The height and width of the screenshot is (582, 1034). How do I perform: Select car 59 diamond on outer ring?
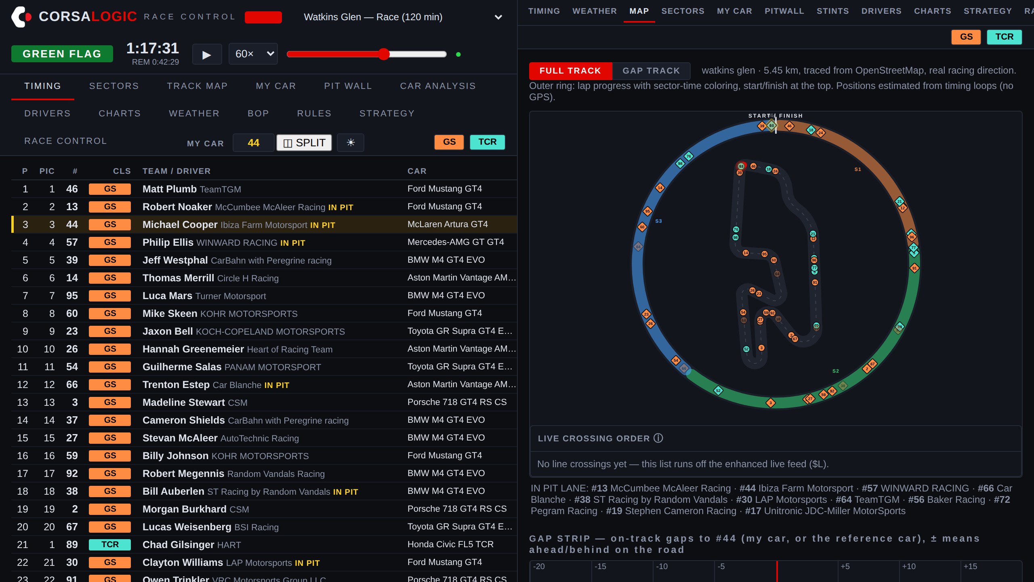(x=823, y=394)
